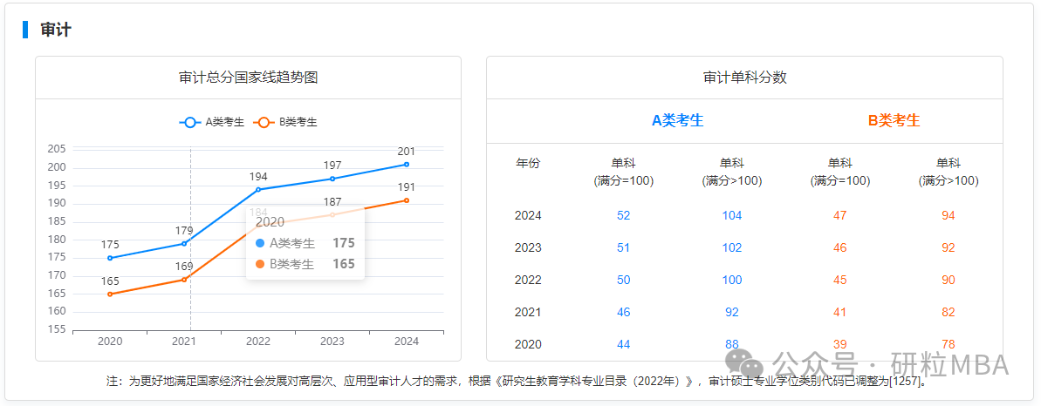Click 2022 in the 年份 column
This screenshot has width=1041, height=406.
(529, 280)
